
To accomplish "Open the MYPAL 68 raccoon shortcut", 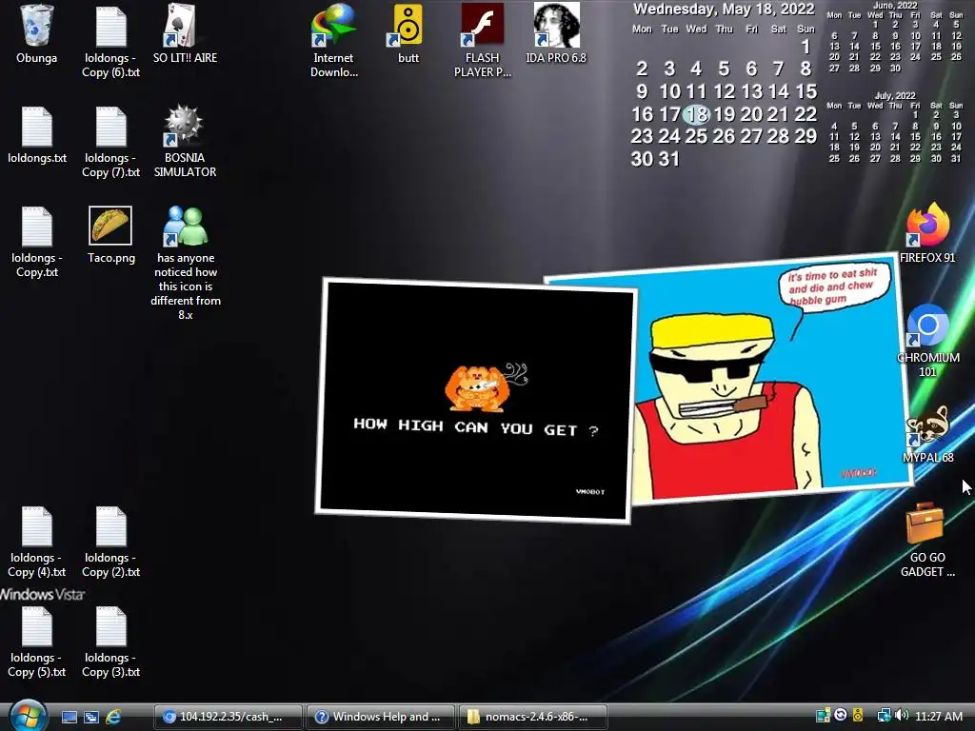I will [927, 435].
